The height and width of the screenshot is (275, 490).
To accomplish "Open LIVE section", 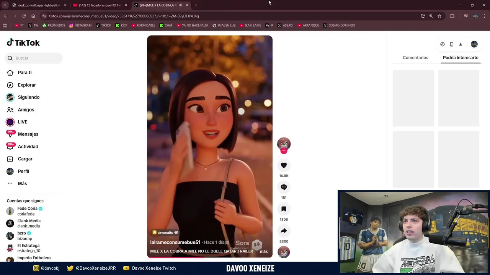I will (22, 122).
